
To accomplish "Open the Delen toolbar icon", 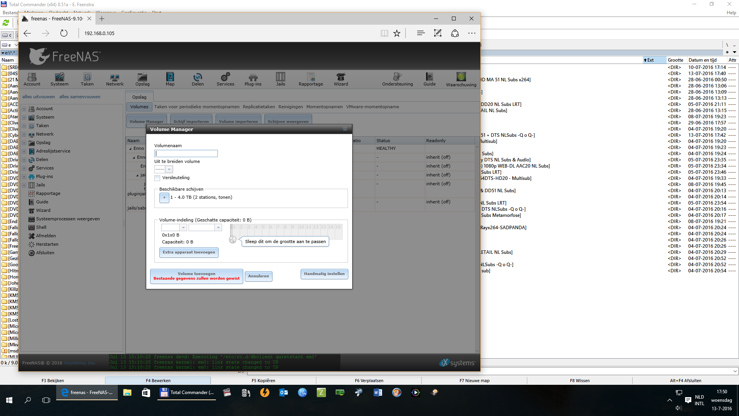I will point(198,79).
